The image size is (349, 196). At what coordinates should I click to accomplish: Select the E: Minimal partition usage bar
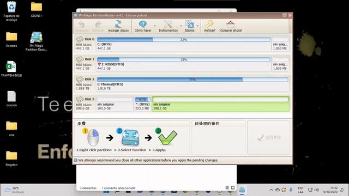192,79
